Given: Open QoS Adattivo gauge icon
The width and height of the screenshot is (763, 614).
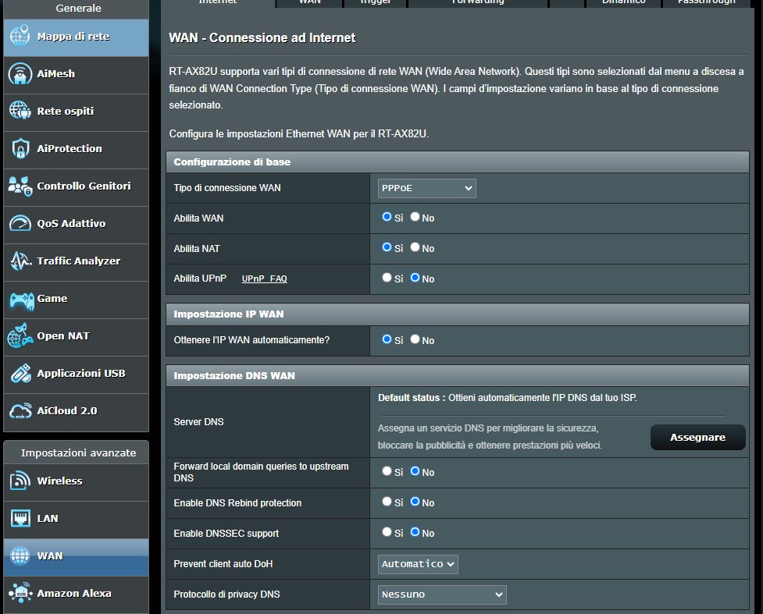Looking at the screenshot, I should click(x=20, y=224).
